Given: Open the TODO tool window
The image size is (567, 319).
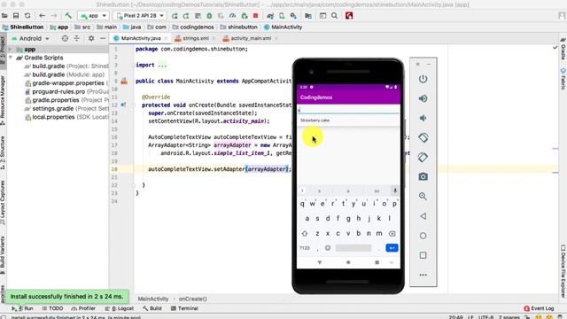Looking at the screenshot, I should point(52,308).
